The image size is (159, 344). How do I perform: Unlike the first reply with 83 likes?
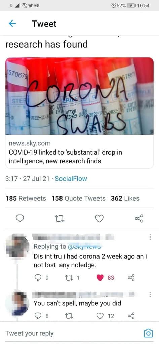coord(100,278)
